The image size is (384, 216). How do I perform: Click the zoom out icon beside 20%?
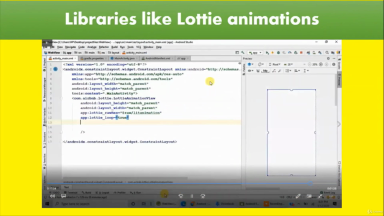[x=310, y=64]
